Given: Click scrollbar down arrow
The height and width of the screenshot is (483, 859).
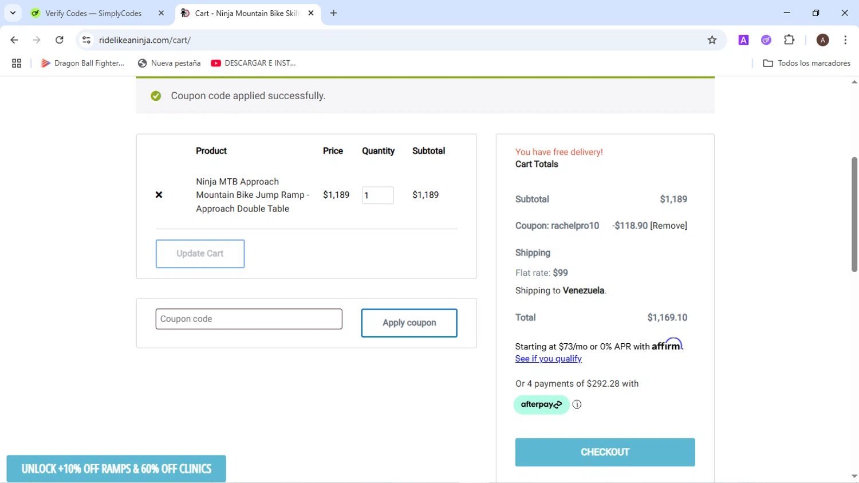Looking at the screenshot, I should (x=854, y=477).
